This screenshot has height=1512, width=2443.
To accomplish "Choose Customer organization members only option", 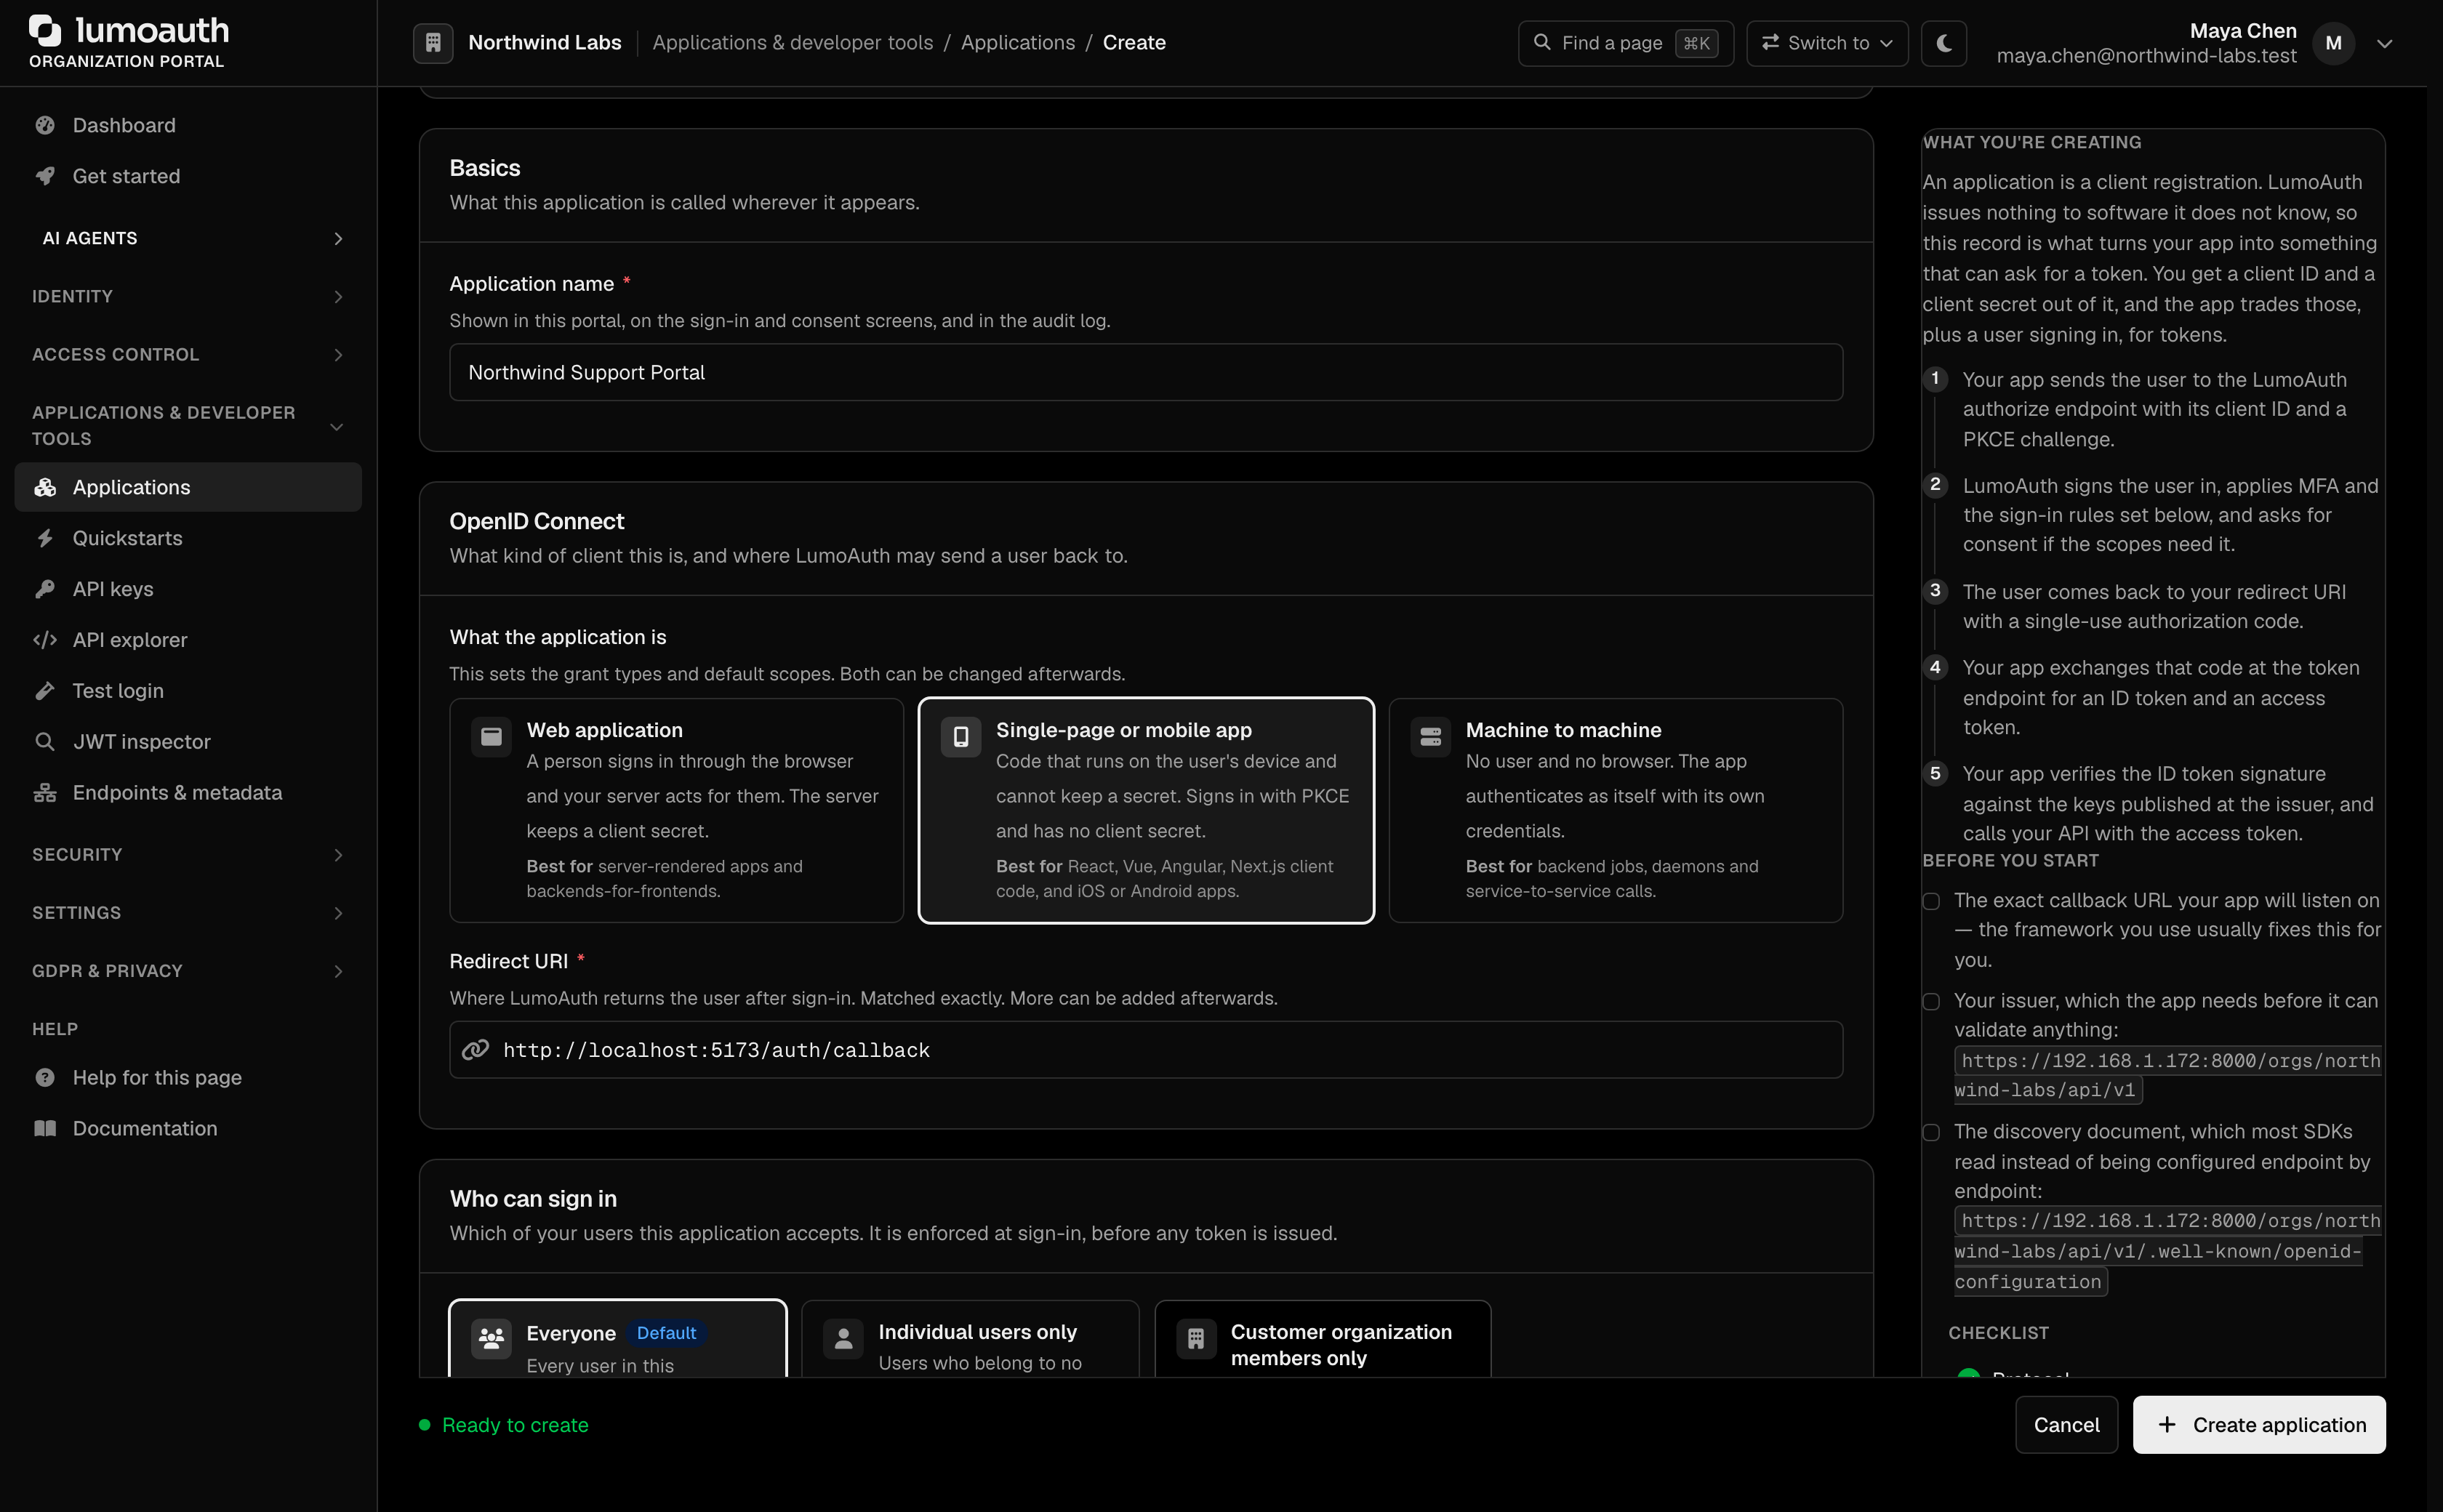I will (x=1322, y=1340).
